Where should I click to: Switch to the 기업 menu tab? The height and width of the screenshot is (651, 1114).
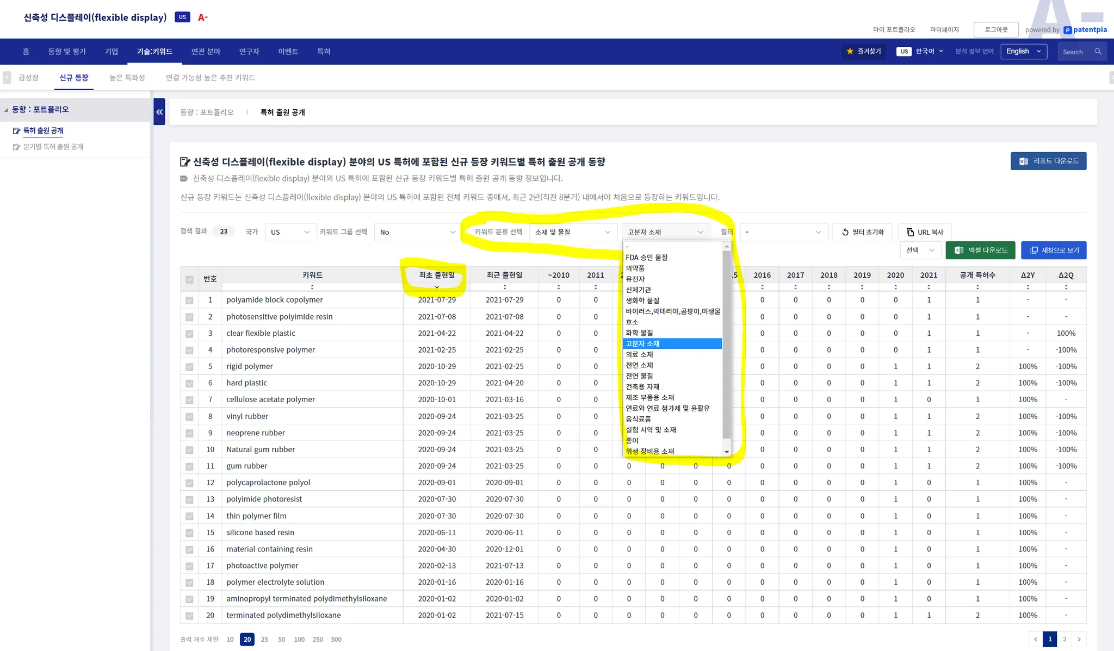tap(111, 52)
